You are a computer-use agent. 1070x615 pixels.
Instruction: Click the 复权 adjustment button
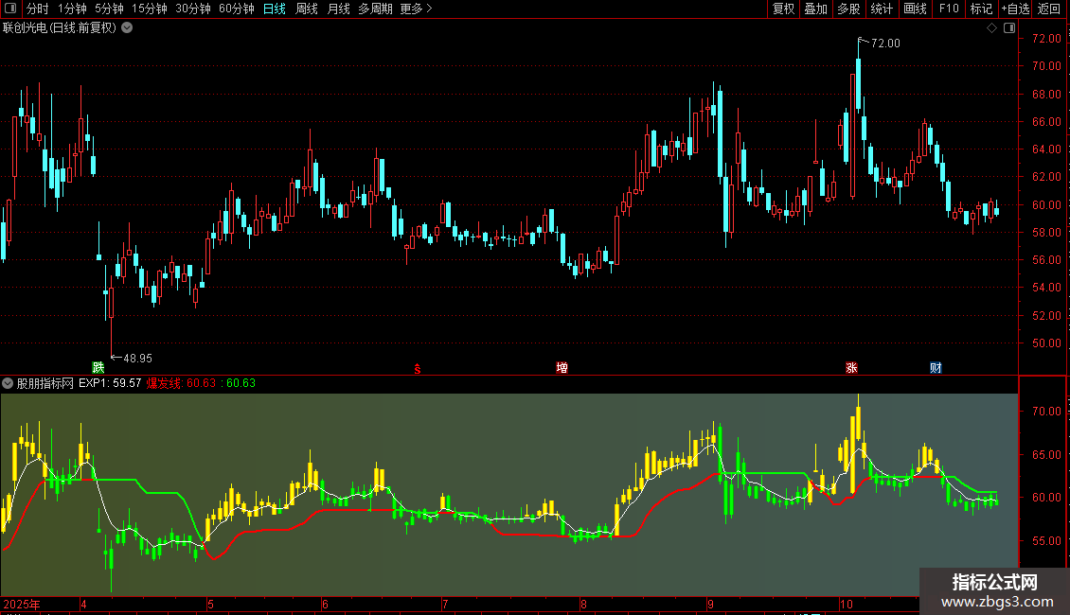(x=783, y=9)
